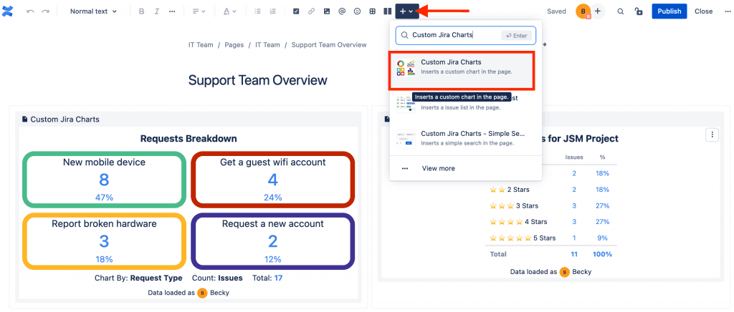Add an image using toolbar icon
734x312 pixels.
pyautogui.click(x=327, y=11)
